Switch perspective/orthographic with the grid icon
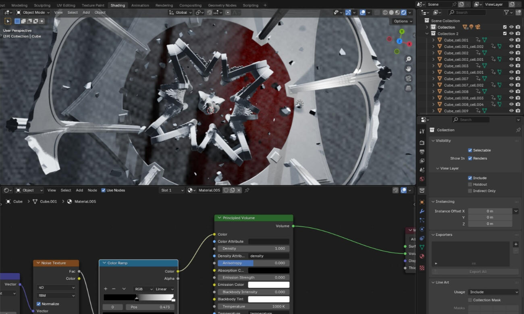Screen dimensions: 524x314 coord(408,88)
